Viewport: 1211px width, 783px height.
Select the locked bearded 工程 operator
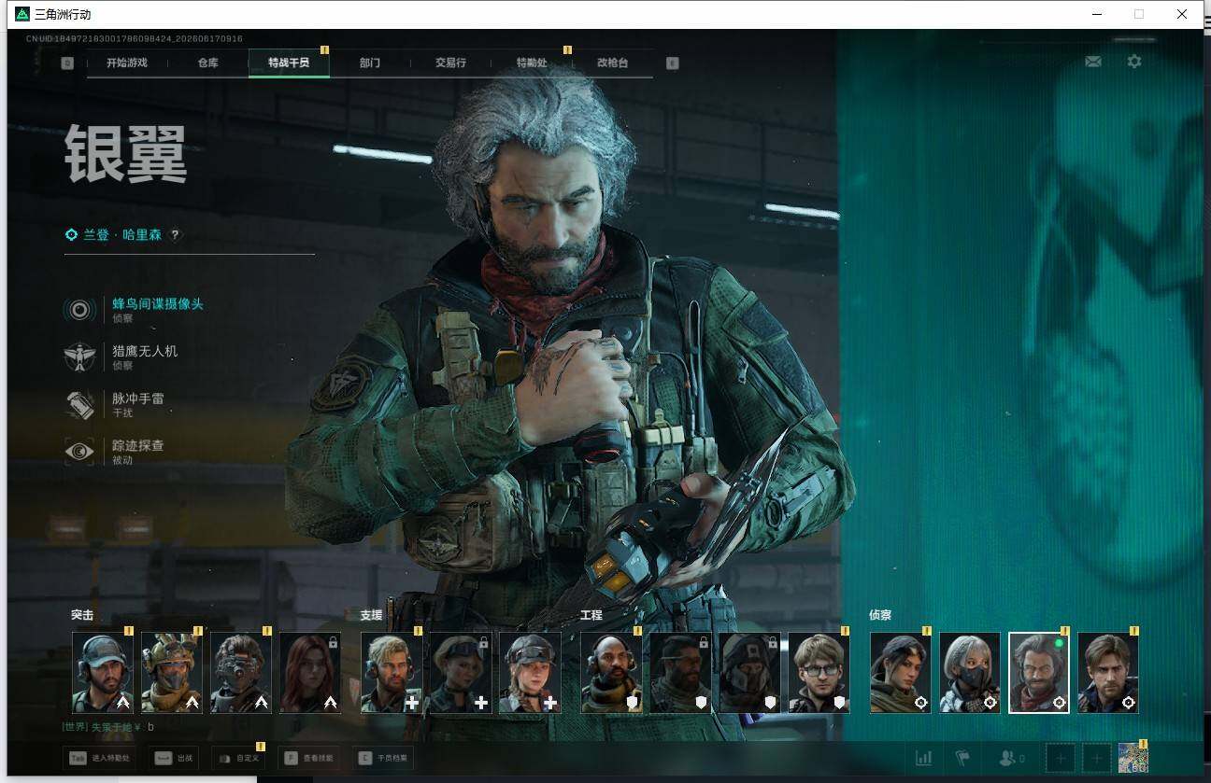[680, 673]
